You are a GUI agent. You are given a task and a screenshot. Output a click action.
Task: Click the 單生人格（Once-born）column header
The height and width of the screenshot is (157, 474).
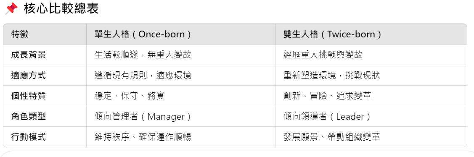point(143,34)
